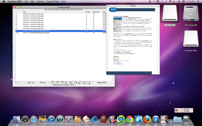Select highlighted row 9 2012-1-10-SoftonicMoba-final.pdf

[x=61, y=31]
